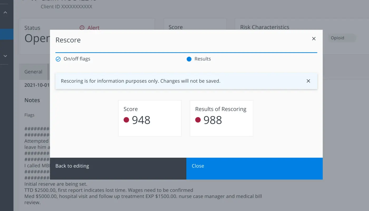
Task: Select the Opioid risk tag
Action: tap(337, 38)
